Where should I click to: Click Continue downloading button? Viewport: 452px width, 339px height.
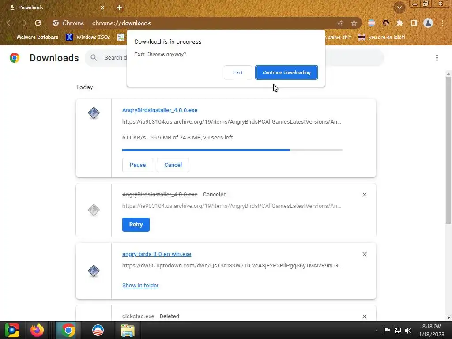pyautogui.click(x=286, y=72)
